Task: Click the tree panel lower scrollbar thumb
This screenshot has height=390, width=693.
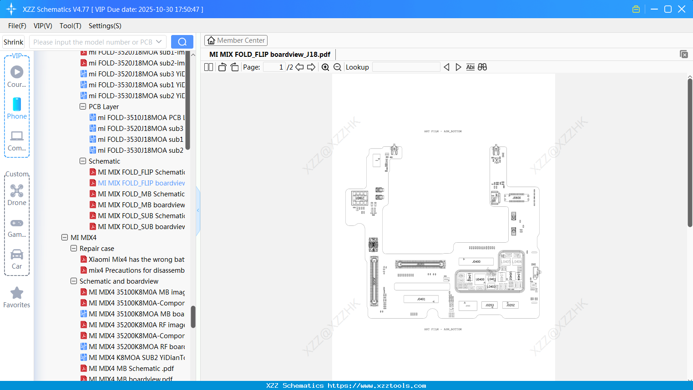Action: [x=193, y=316]
